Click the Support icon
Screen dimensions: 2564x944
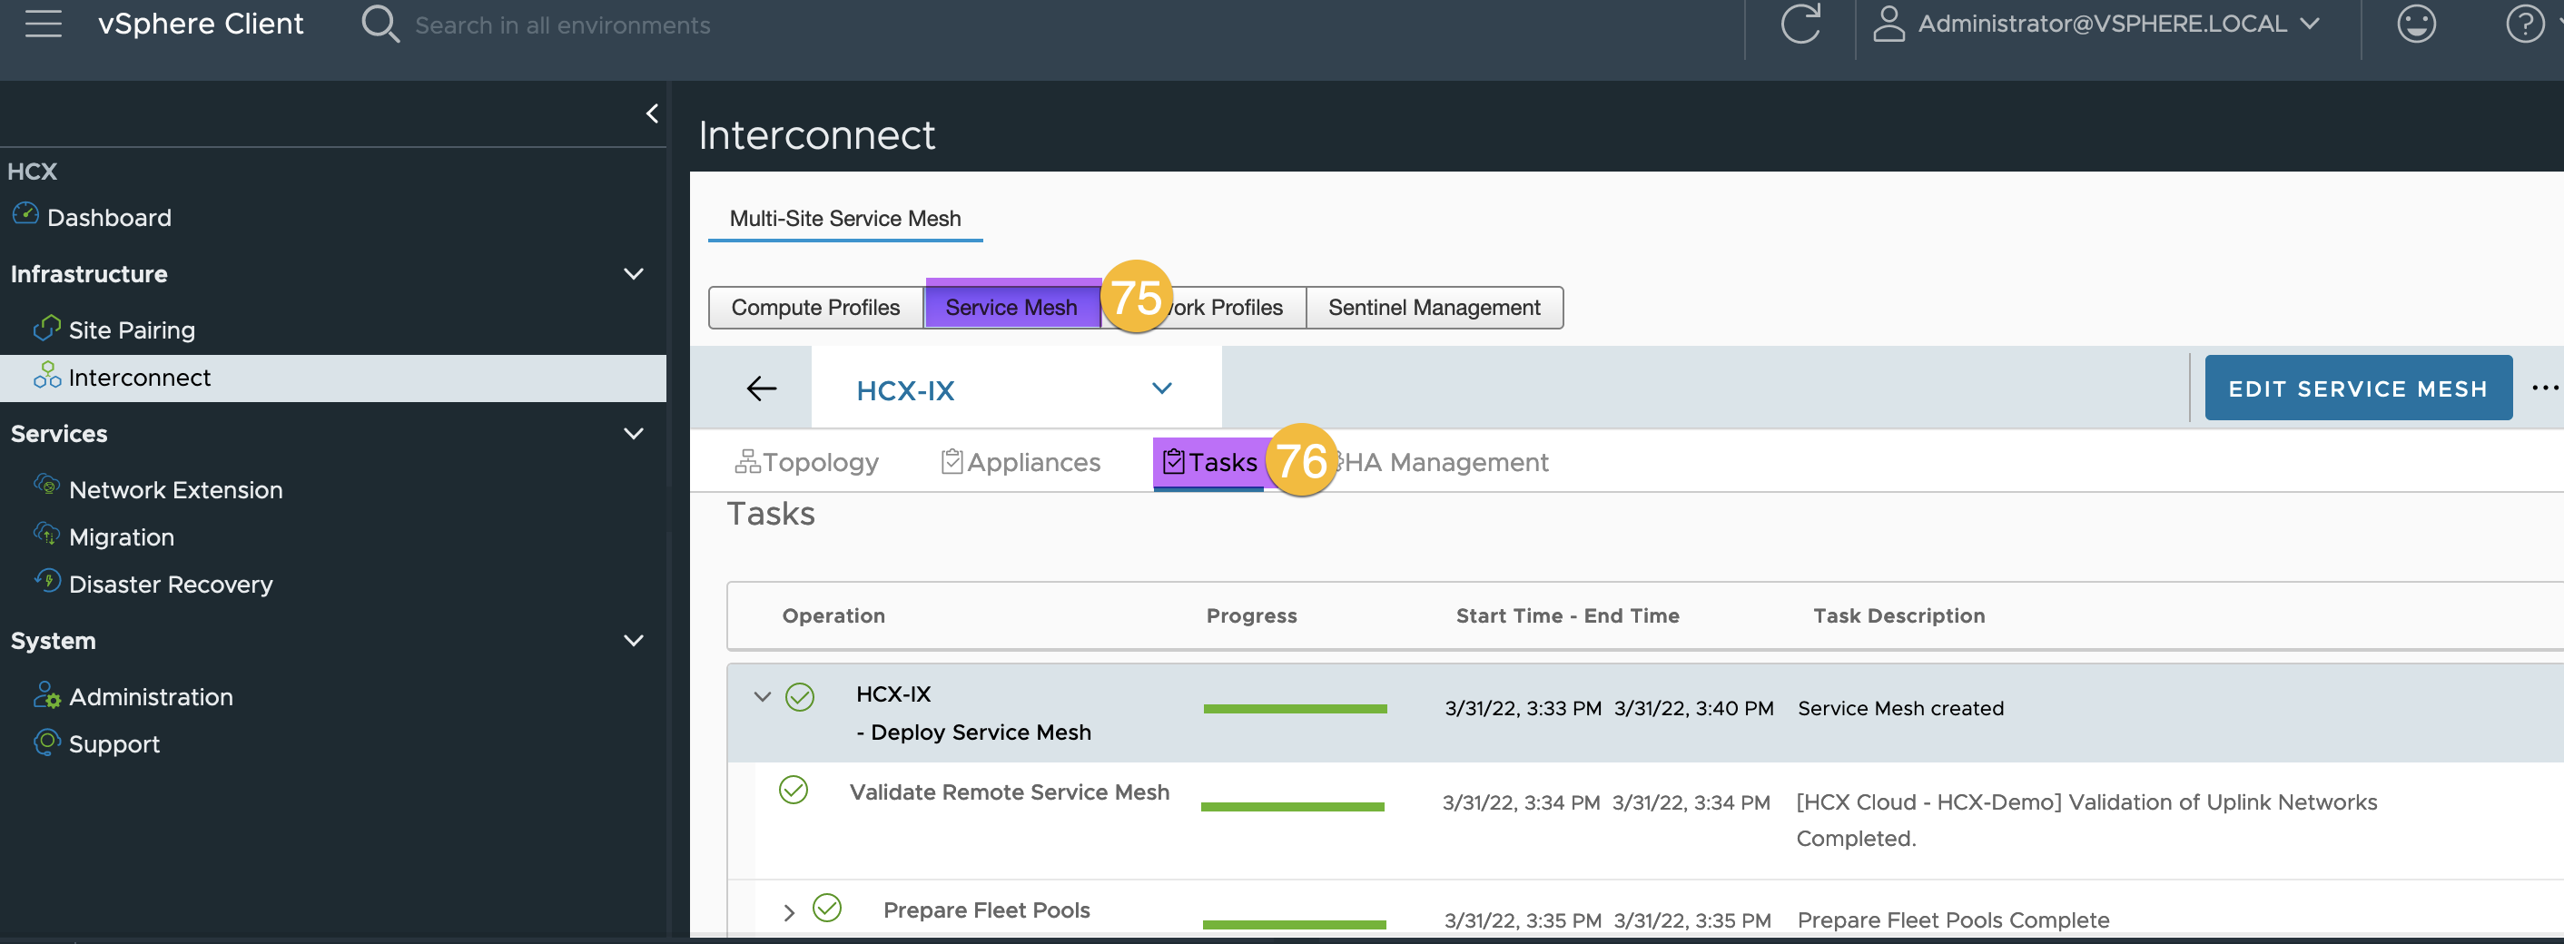click(47, 741)
